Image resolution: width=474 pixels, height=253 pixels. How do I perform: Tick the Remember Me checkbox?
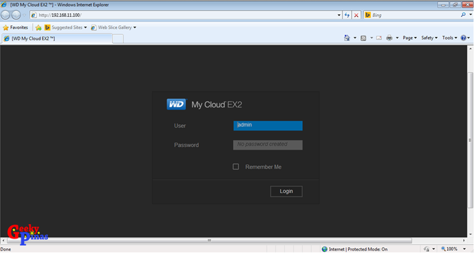pyautogui.click(x=236, y=167)
